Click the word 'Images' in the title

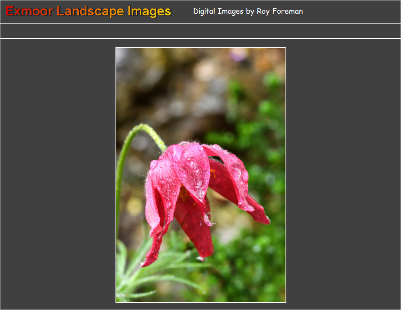149,11
